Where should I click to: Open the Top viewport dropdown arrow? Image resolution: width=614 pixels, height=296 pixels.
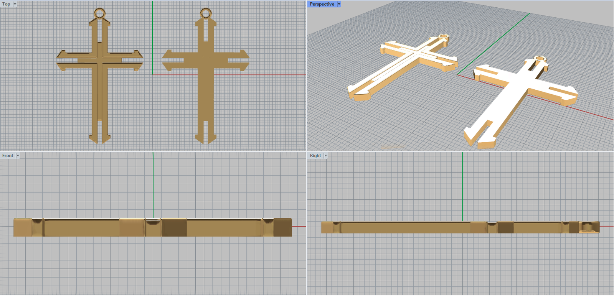tap(15, 4)
